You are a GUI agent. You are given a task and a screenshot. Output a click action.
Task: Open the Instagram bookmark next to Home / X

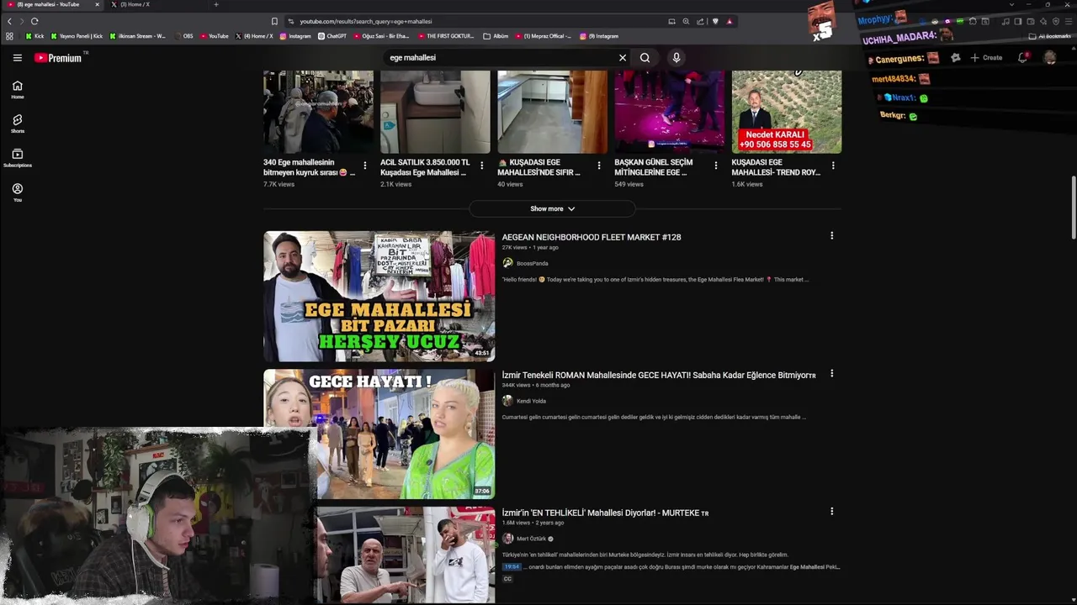click(x=295, y=36)
